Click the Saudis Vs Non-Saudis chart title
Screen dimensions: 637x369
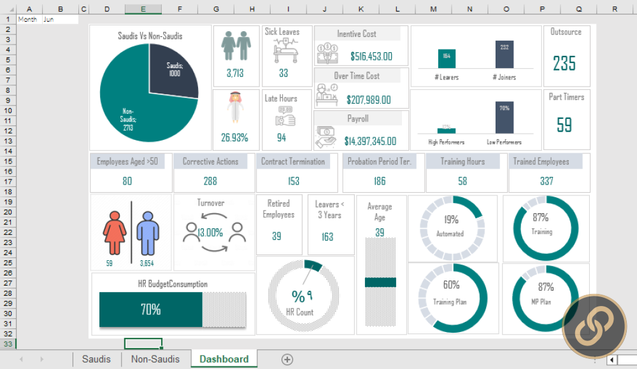point(150,36)
